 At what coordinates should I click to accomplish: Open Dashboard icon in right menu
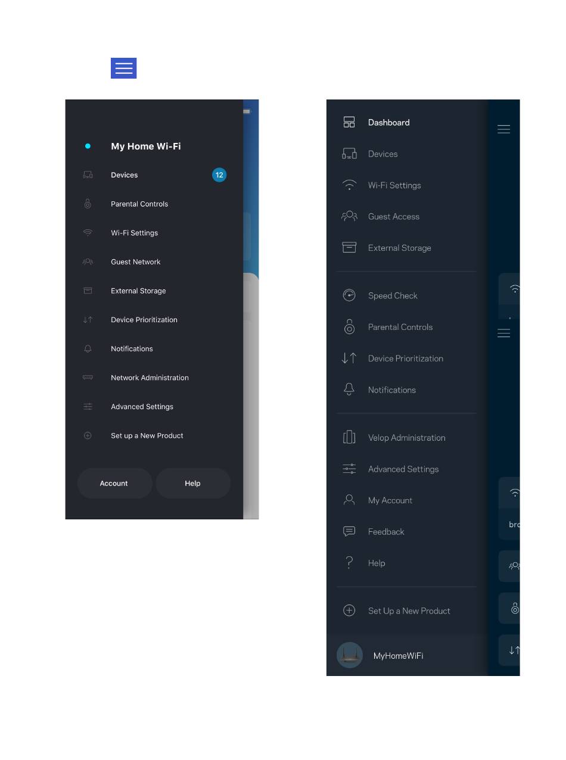pos(349,122)
